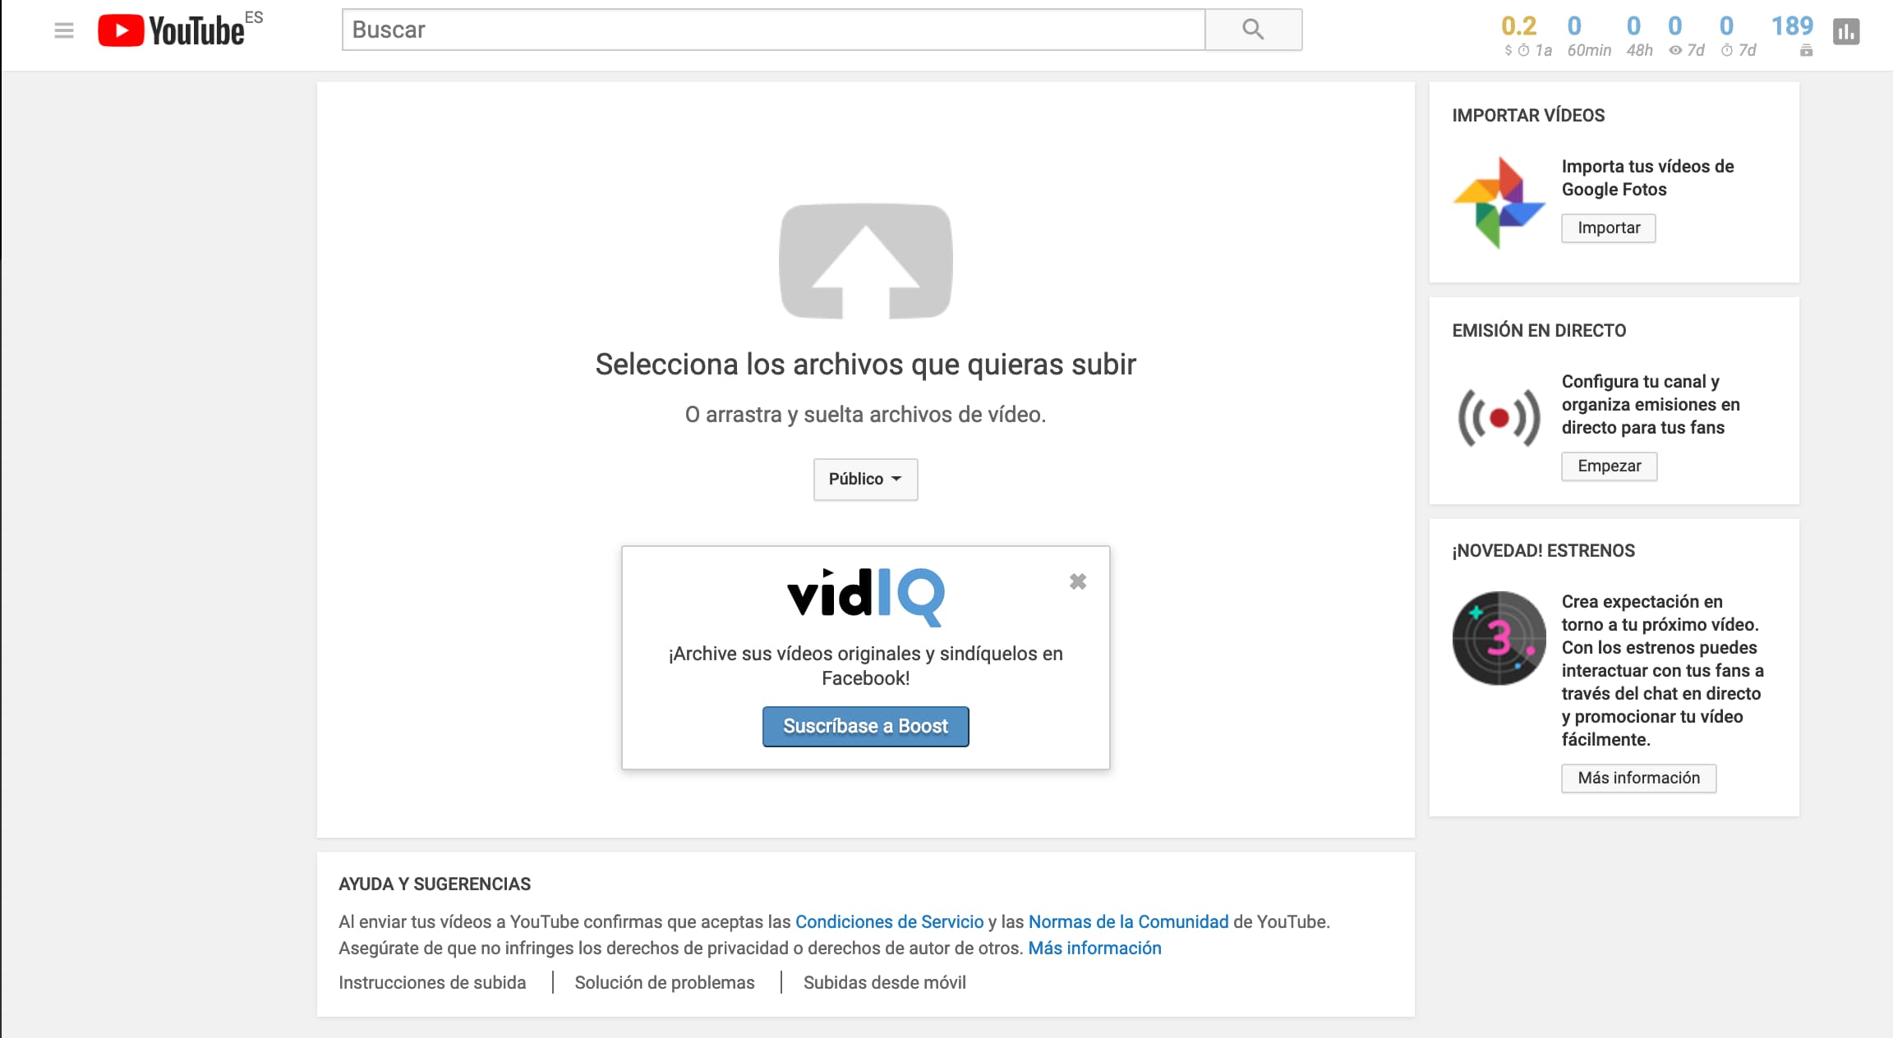View vidIQ 7d views stat
1893x1038 pixels.
[x=1686, y=37]
